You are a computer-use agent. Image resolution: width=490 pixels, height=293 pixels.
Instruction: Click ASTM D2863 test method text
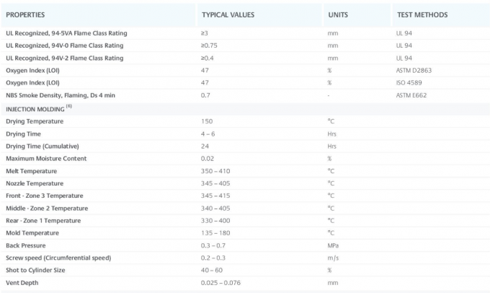pos(414,71)
